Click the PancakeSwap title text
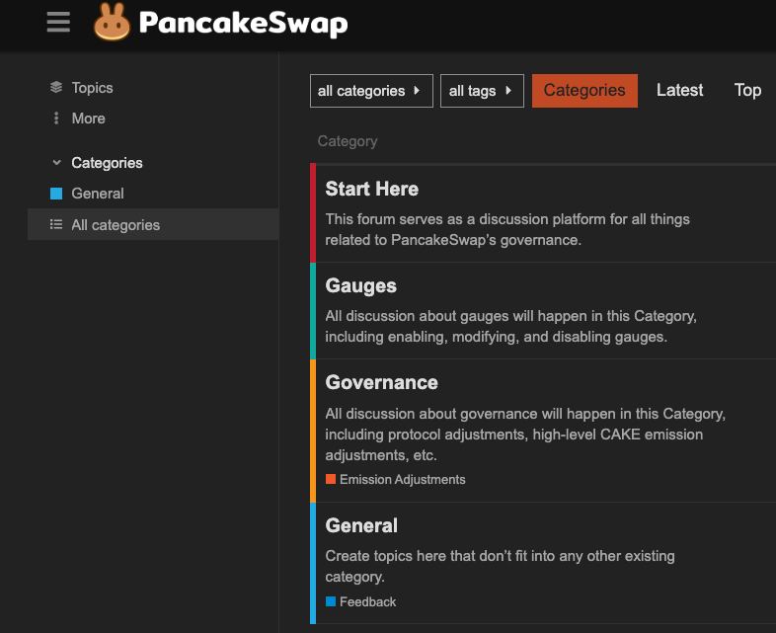This screenshot has width=776, height=633. tap(243, 23)
